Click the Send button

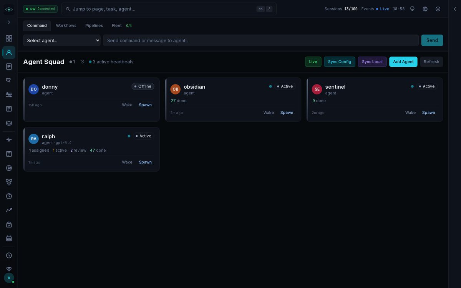click(x=432, y=40)
